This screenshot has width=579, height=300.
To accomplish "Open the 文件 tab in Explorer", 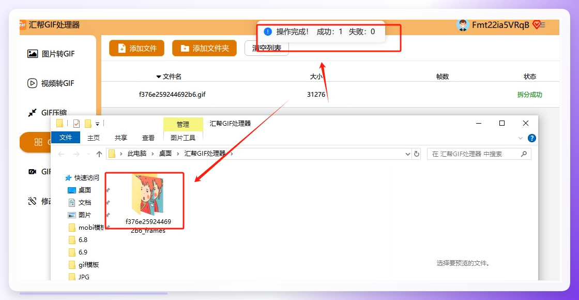I will click(x=66, y=138).
